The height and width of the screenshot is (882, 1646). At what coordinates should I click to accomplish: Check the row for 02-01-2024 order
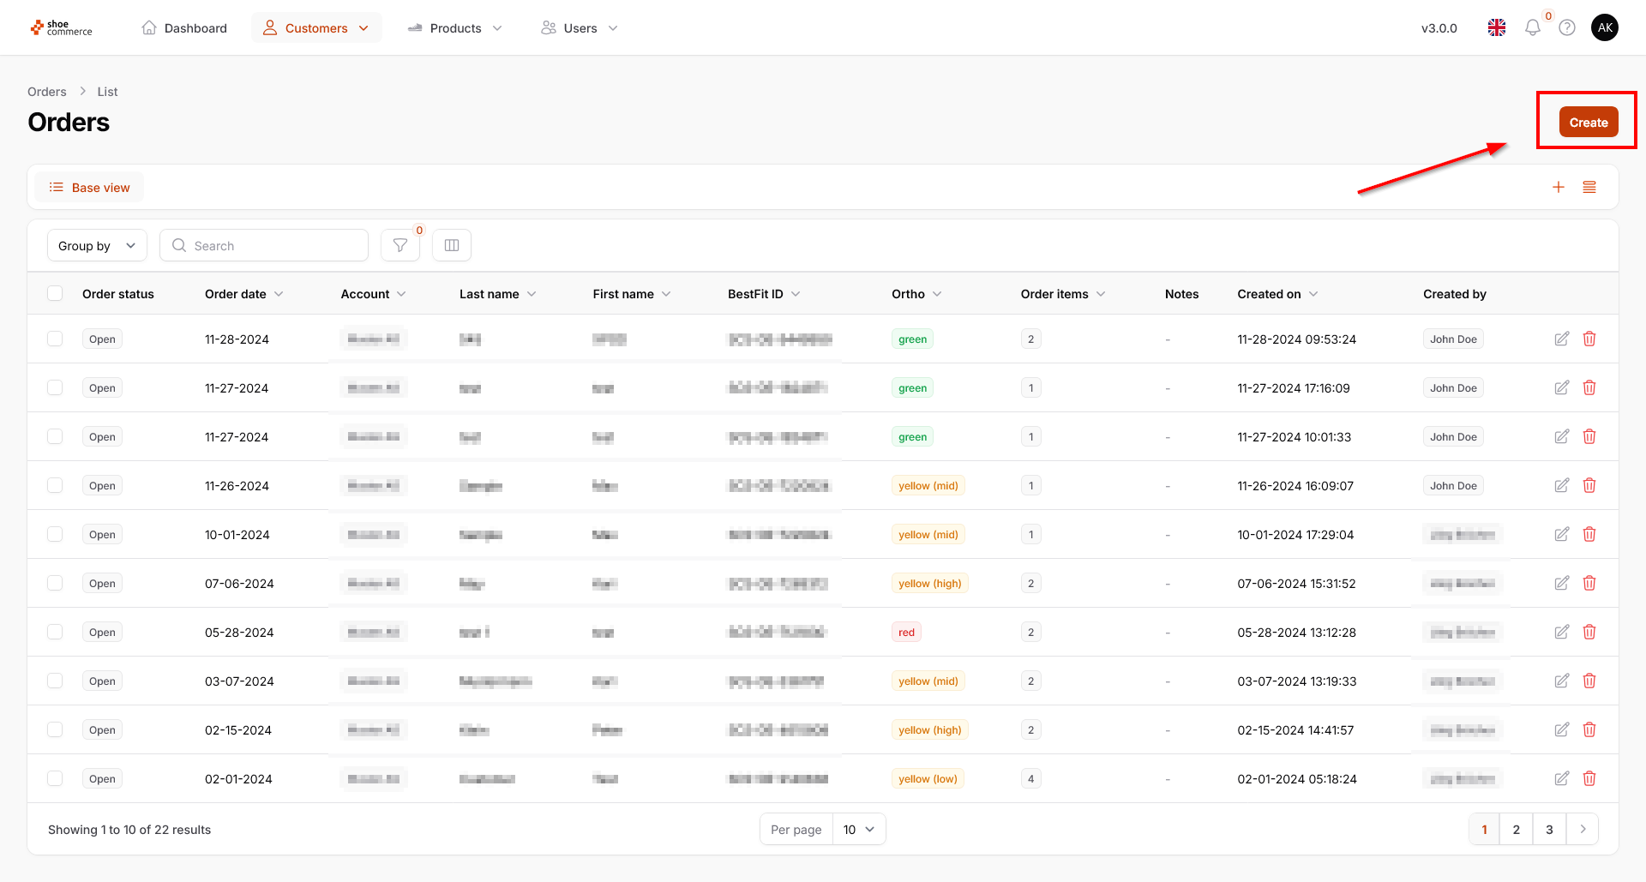pyautogui.click(x=56, y=779)
